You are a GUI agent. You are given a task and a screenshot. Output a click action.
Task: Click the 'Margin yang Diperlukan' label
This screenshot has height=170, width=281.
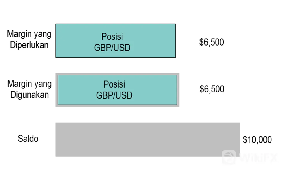coord(29,39)
